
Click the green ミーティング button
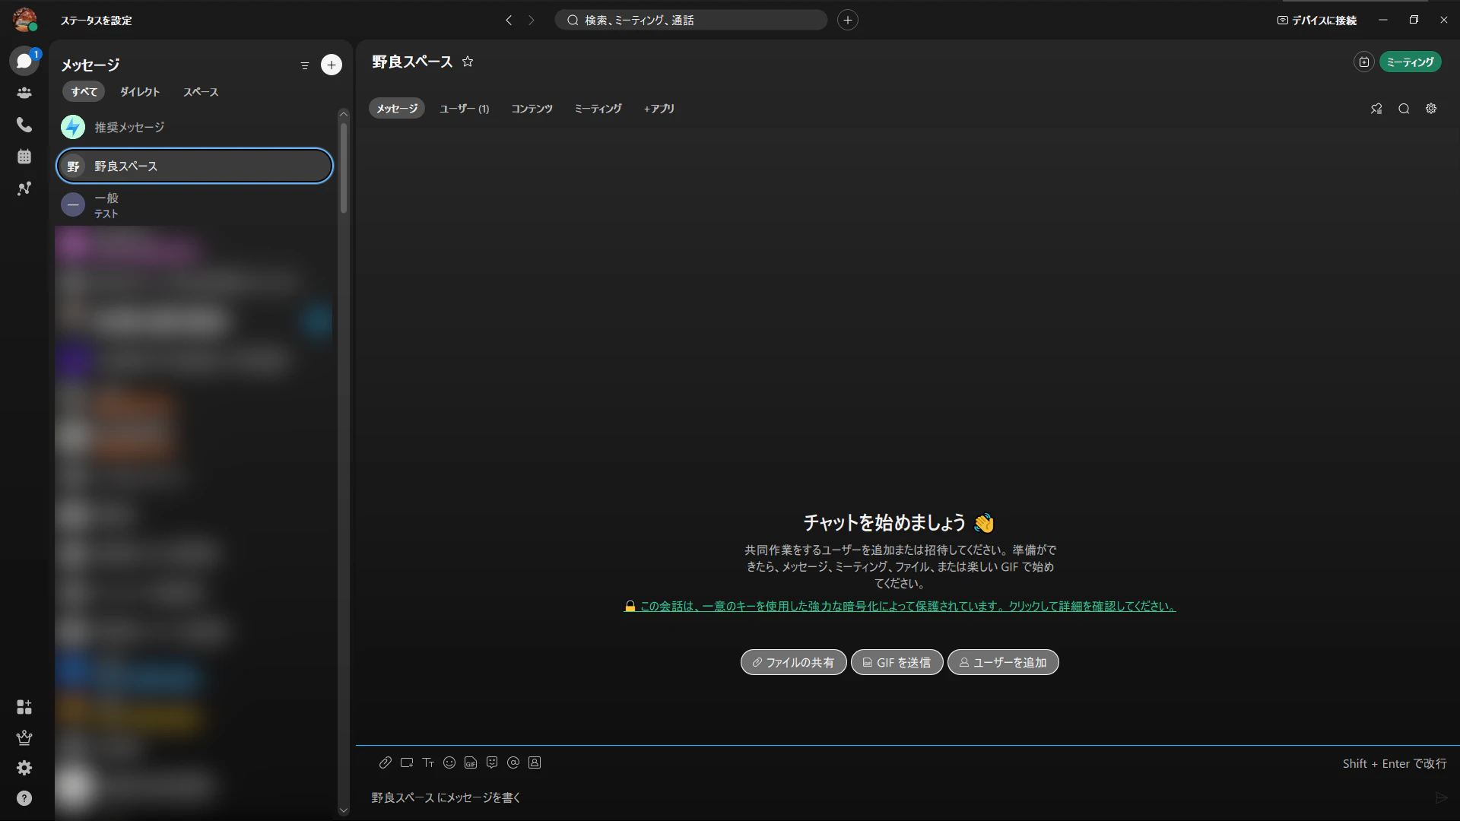pos(1411,62)
